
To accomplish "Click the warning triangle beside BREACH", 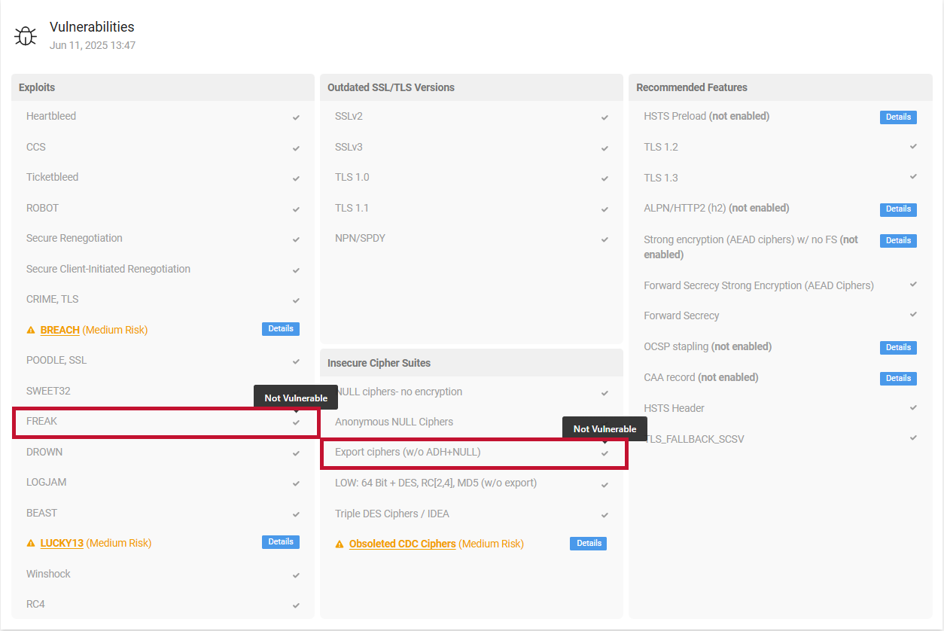I will pyautogui.click(x=31, y=328).
